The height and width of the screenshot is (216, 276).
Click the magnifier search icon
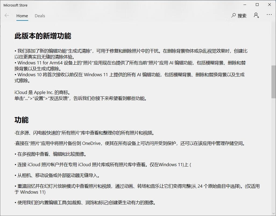233,16
